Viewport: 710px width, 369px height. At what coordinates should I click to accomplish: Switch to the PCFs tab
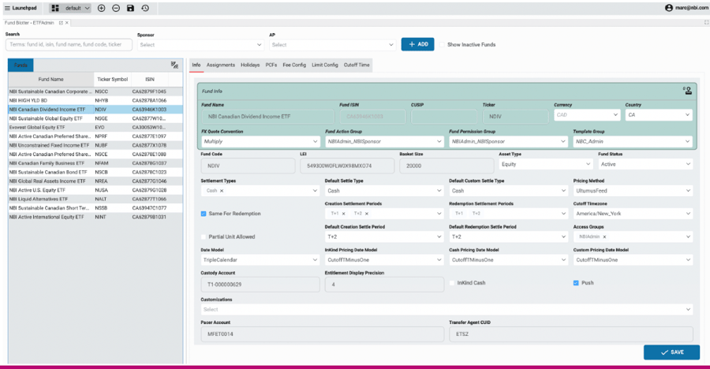coord(271,65)
